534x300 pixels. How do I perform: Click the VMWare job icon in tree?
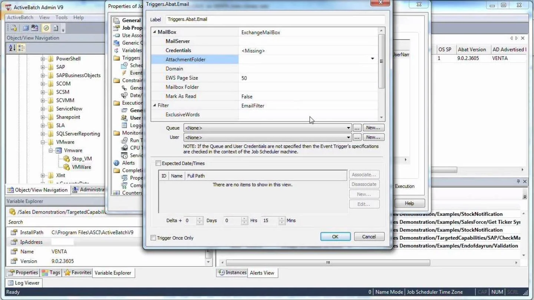[66, 167]
